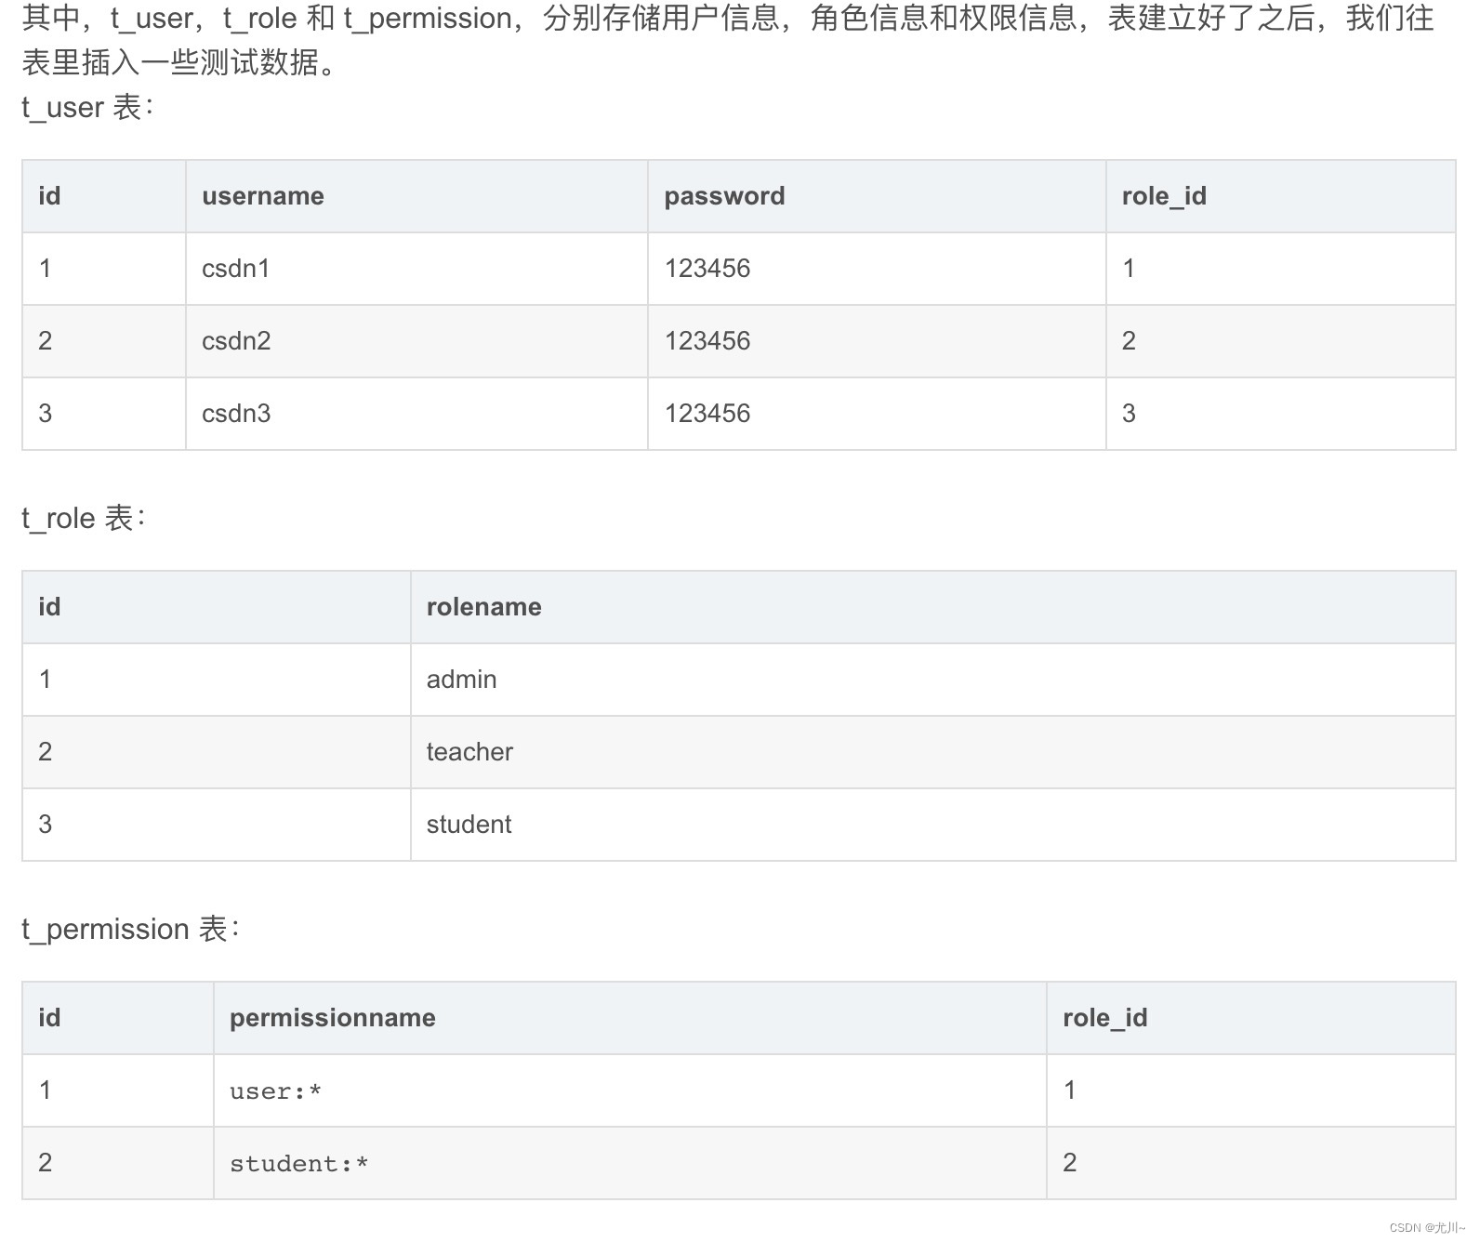Screen dimensions: 1480x1242
Task: Click the 't_role 表:' caption
Action: 84,519
